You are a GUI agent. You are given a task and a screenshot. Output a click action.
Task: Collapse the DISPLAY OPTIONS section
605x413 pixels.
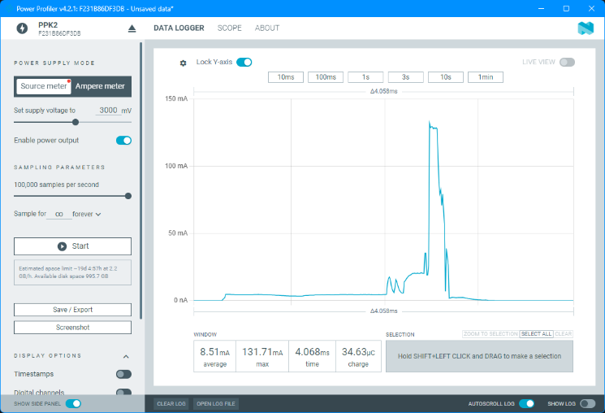click(x=126, y=356)
